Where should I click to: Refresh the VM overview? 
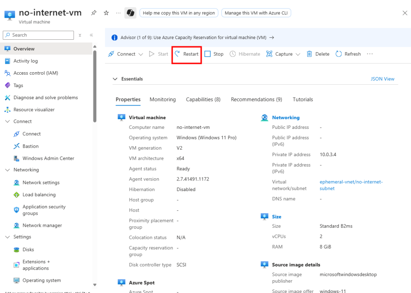click(x=348, y=54)
